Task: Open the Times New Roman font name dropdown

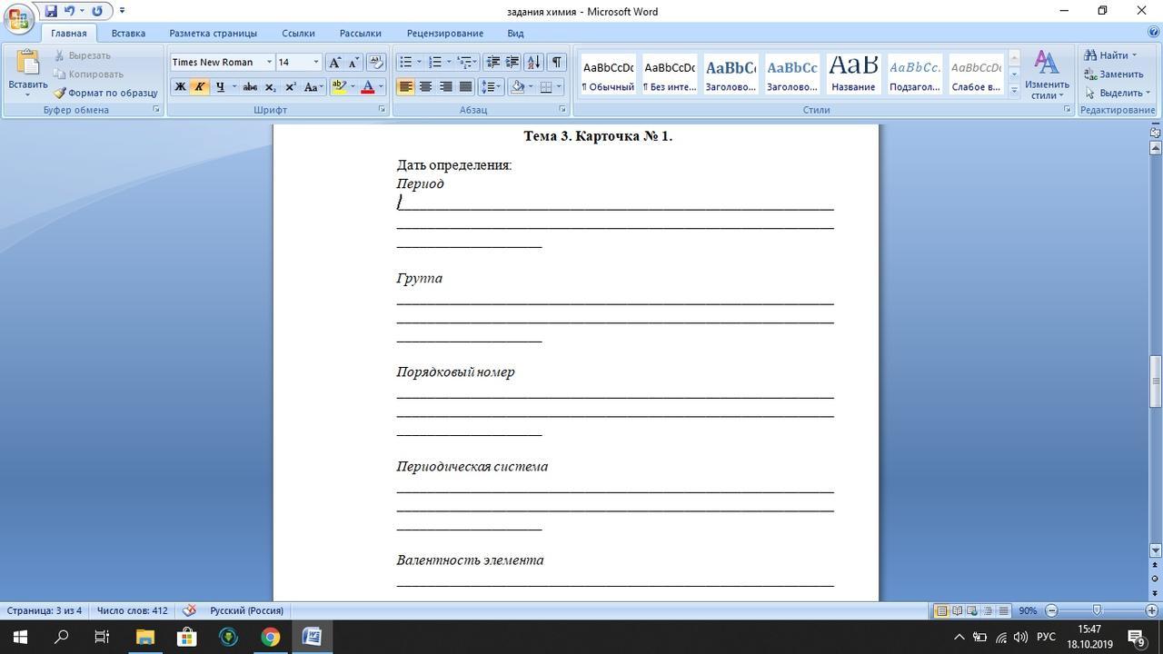Action: (x=269, y=62)
